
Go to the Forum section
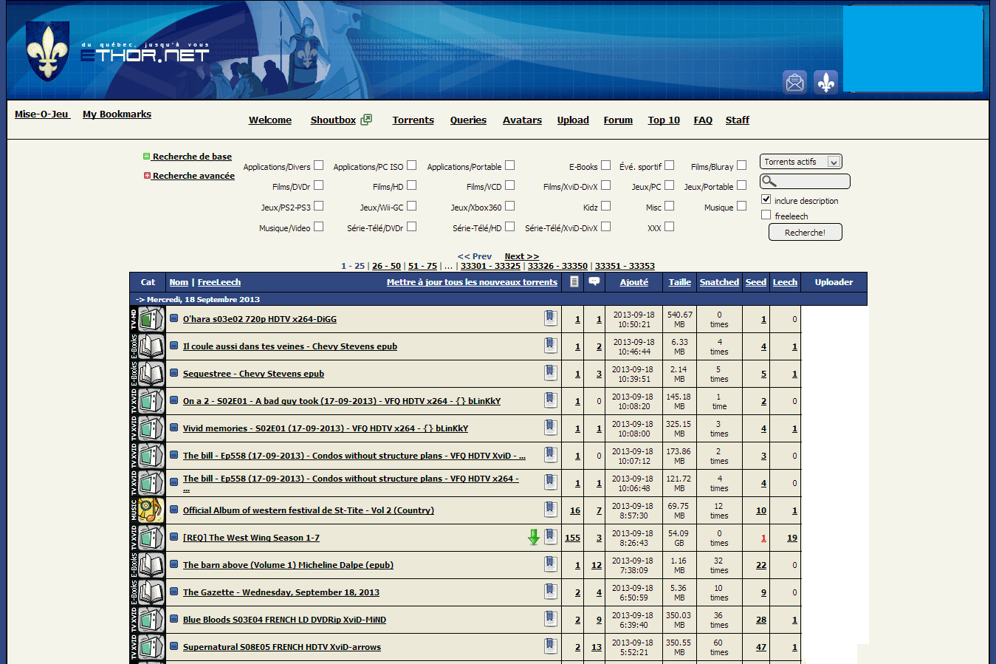pos(618,120)
